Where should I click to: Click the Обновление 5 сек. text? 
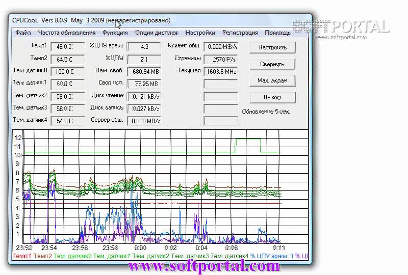pyautogui.click(x=265, y=112)
